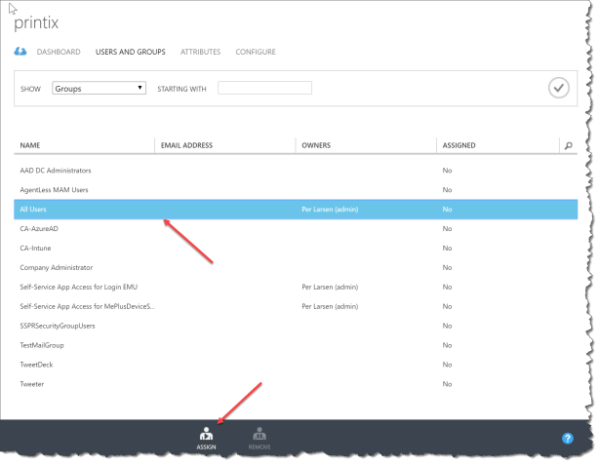Click the Assign icon in bottom bar
The width and height of the screenshot is (600, 465).
point(206,438)
